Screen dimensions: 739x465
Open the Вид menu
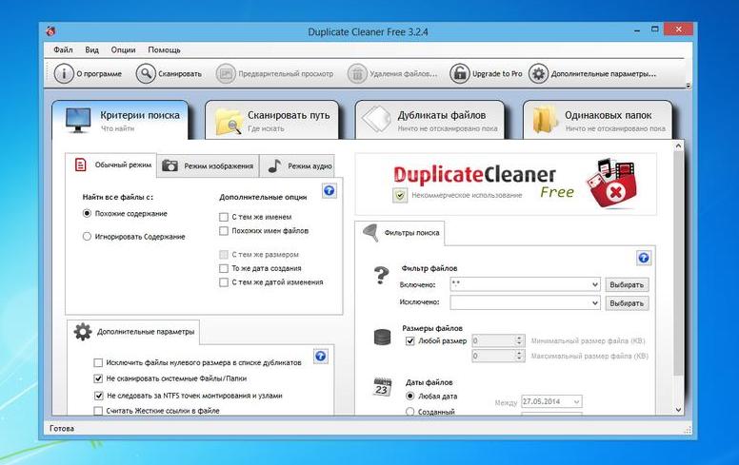[x=92, y=49]
